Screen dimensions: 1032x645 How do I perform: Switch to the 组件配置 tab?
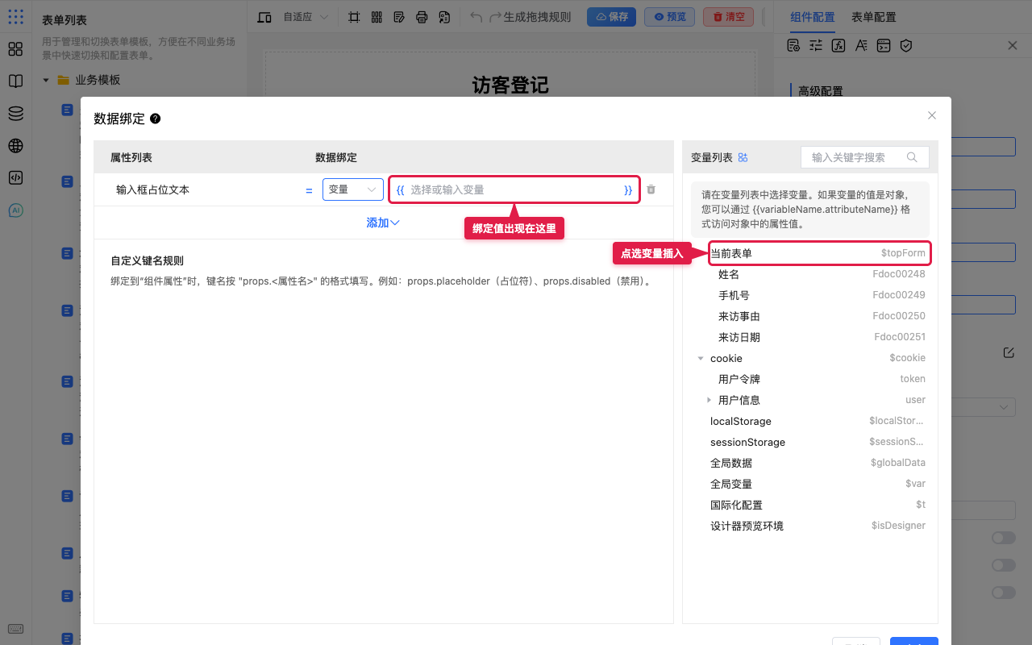813,17
